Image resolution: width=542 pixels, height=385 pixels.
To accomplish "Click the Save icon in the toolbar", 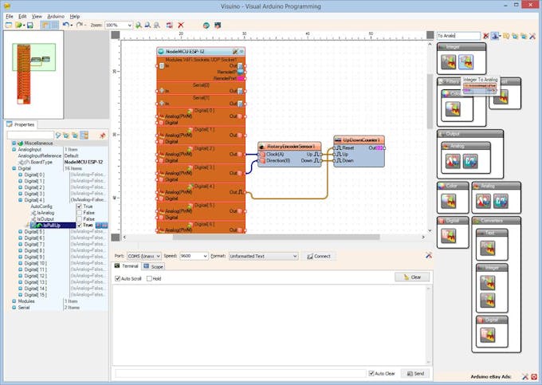I will pos(29,25).
